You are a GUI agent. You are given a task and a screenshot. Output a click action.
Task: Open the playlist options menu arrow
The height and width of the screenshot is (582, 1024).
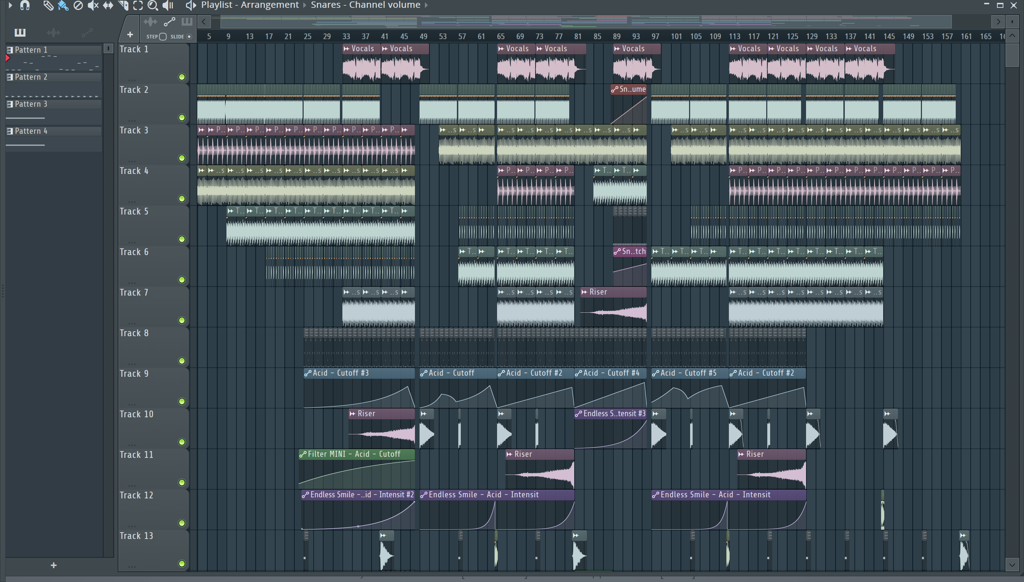[x=10, y=5]
